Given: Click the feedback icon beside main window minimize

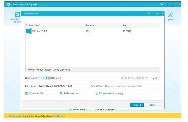Looking at the screenshot, I should [x=166, y=4].
